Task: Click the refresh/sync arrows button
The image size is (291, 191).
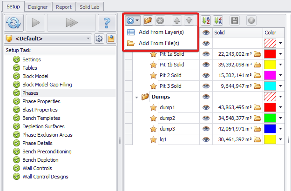Action: point(14,23)
